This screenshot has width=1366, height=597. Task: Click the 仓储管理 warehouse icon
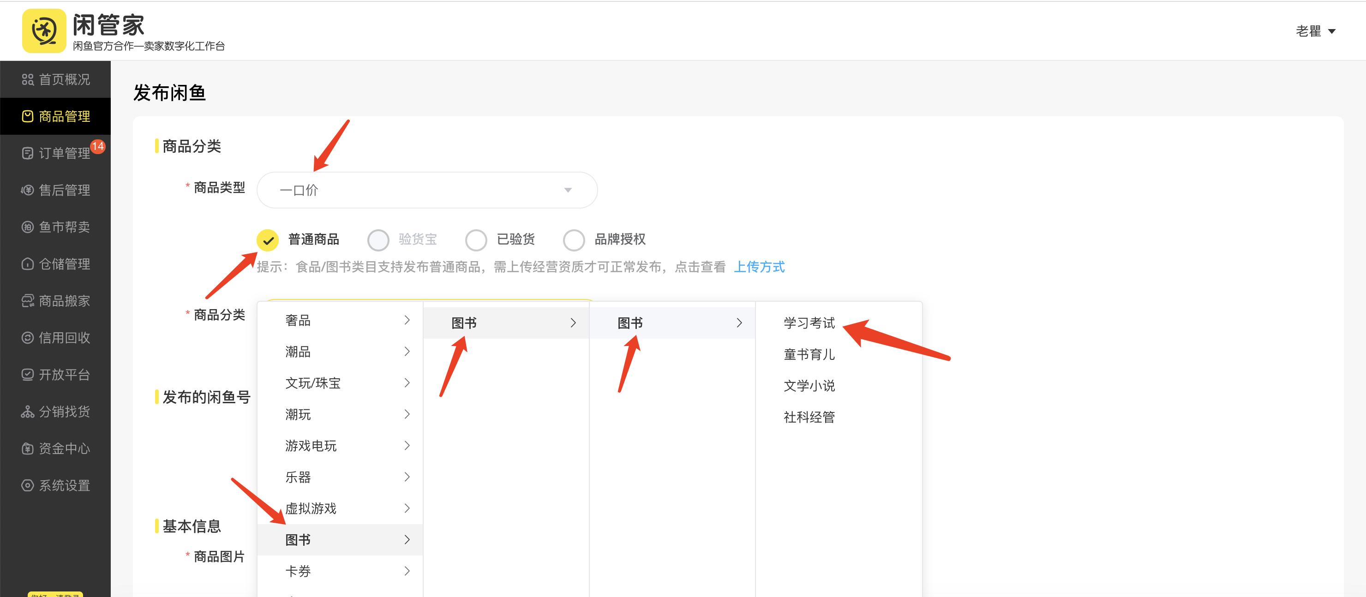point(28,264)
